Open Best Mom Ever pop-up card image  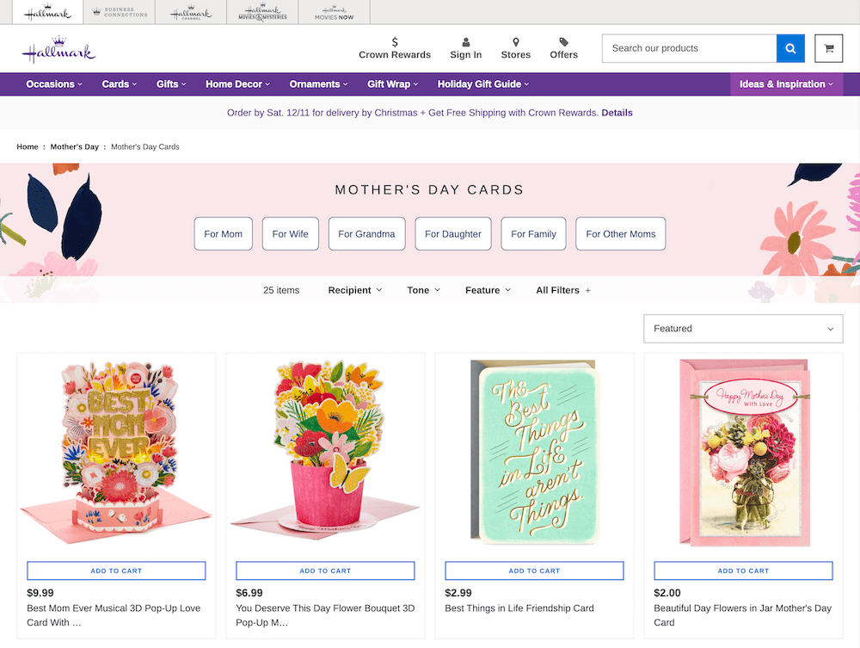click(116, 453)
